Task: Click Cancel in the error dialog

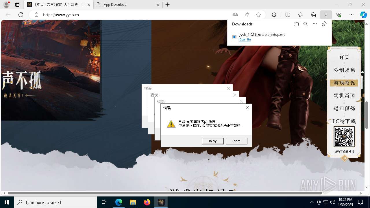Action: pos(236,141)
